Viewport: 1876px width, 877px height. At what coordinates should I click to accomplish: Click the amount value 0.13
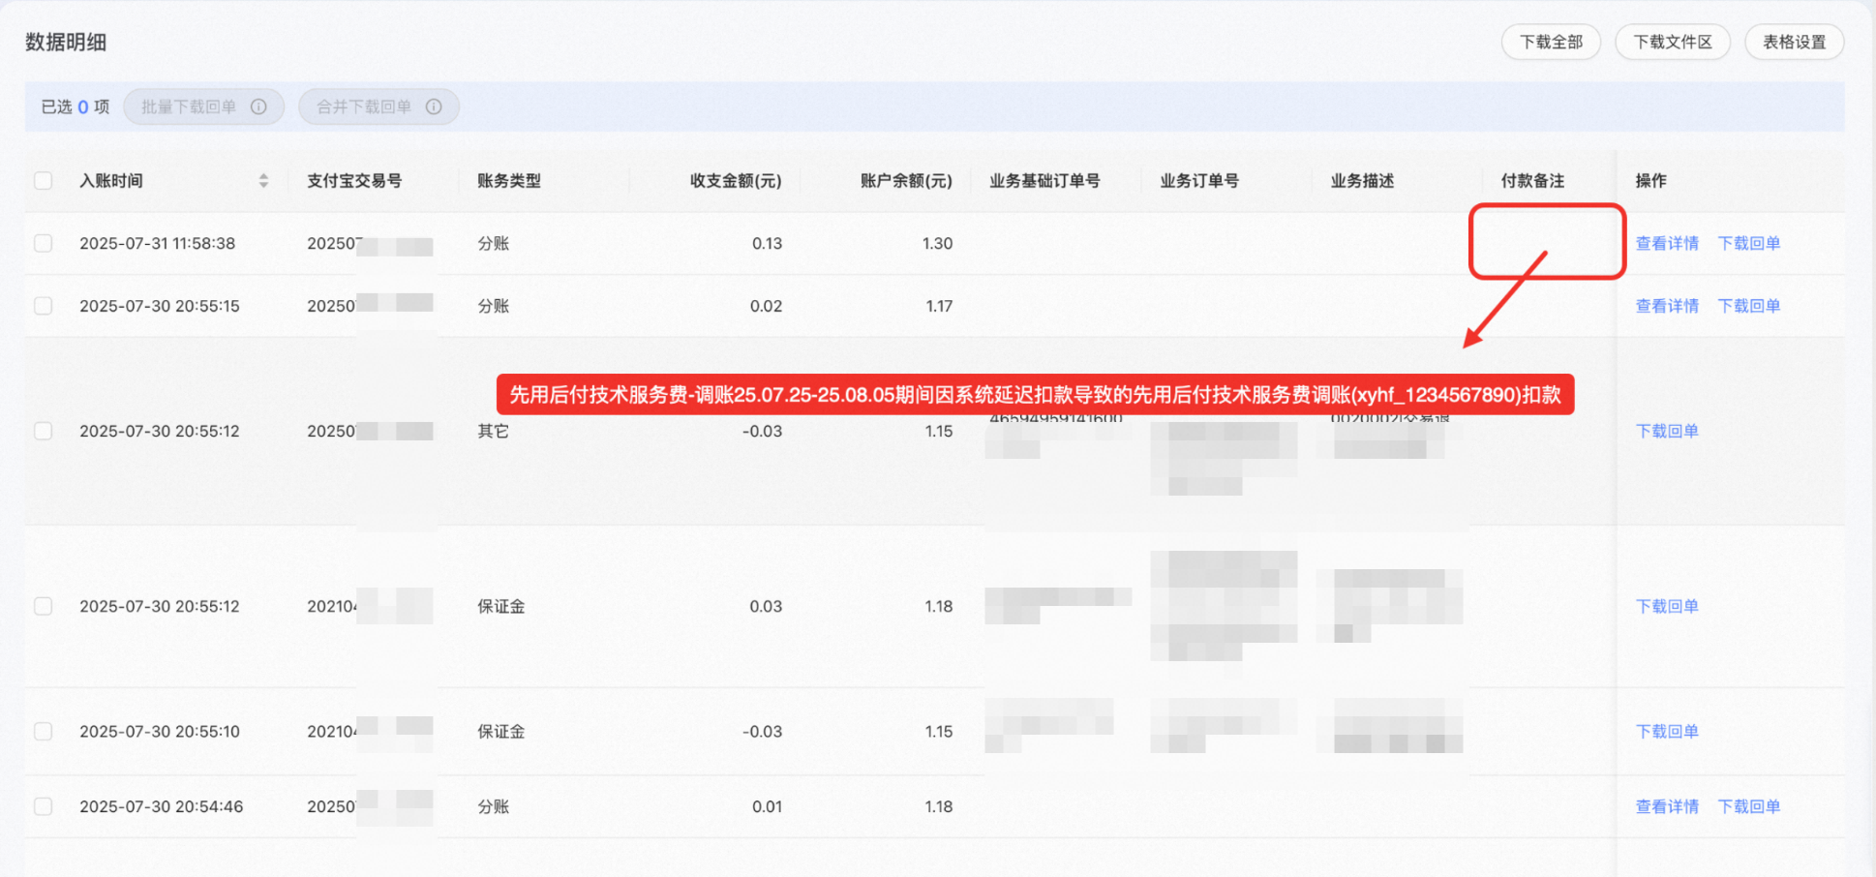(x=767, y=243)
